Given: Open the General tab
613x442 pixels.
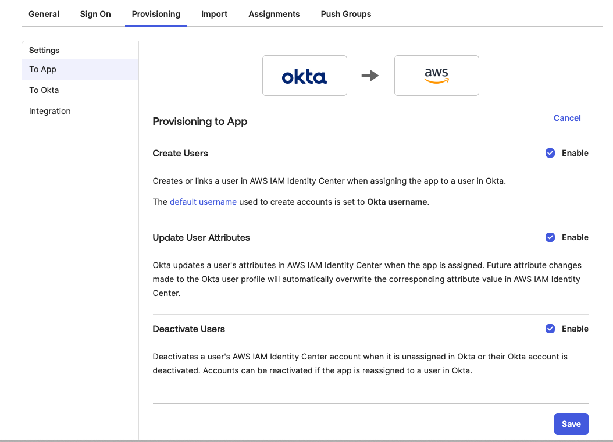Looking at the screenshot, I should tap(44, 14).
